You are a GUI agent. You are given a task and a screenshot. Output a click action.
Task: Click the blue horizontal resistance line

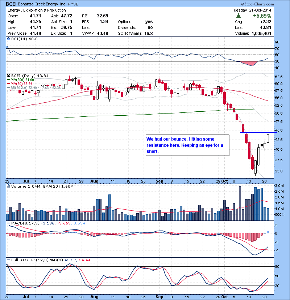(x=258, y=133)
